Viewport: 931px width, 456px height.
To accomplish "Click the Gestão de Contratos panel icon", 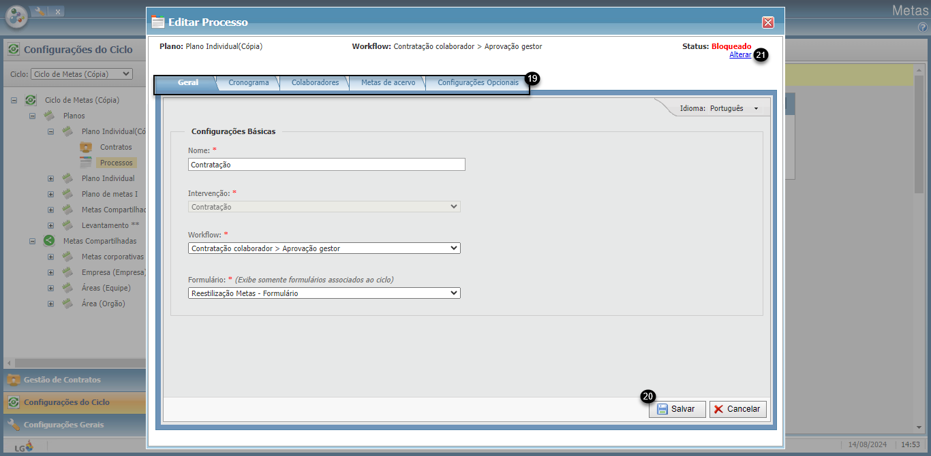I will [x=14, y=380].
